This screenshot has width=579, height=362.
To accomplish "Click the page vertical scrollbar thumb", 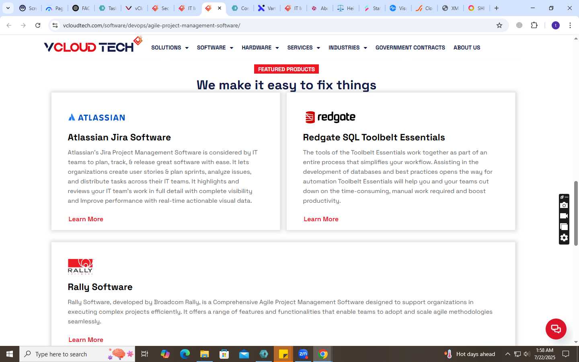I will tap(576, 213).
